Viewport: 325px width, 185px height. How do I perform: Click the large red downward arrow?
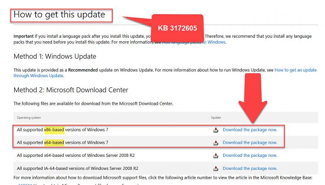click(253, 98)
